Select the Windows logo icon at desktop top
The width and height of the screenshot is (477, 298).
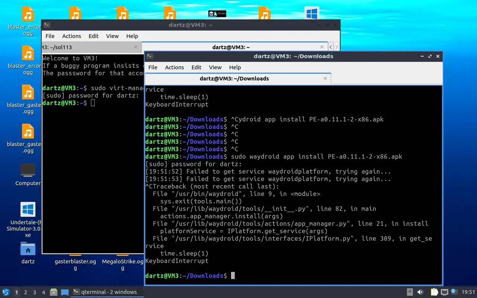pyautogui.click(x=312, y=13)
